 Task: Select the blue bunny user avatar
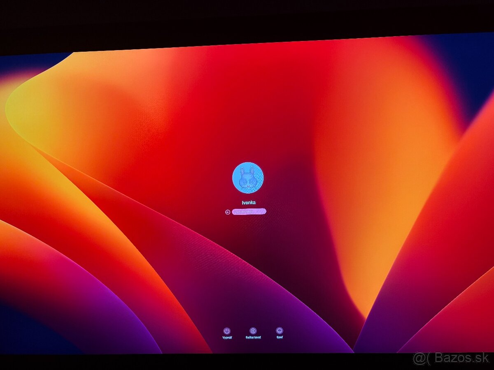[248, 178]
